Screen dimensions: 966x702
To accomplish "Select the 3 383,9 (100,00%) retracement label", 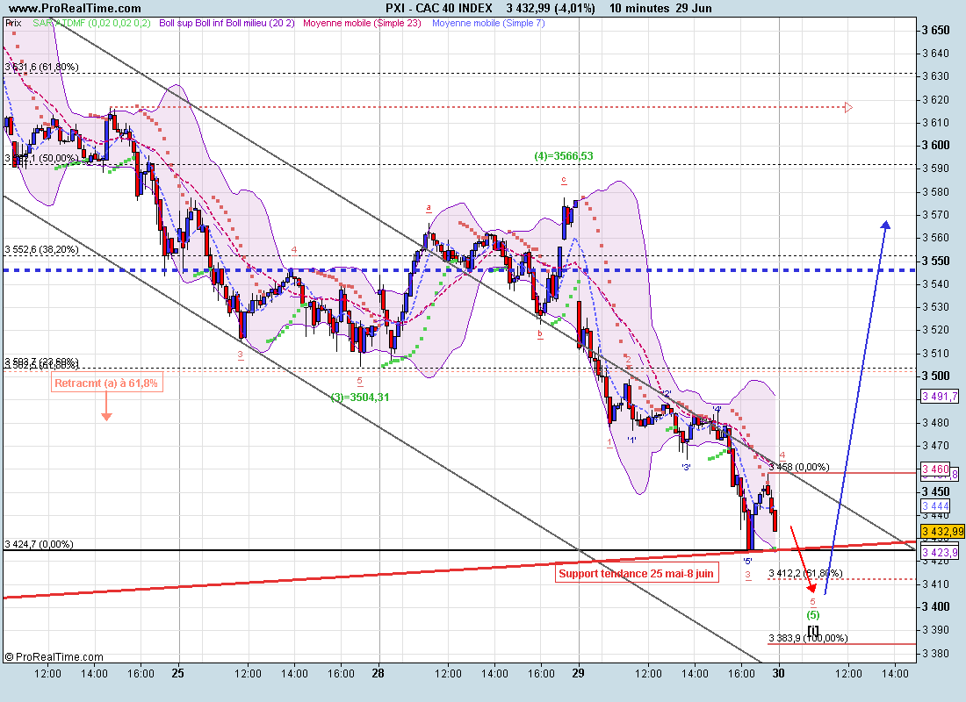I will 808,638.
